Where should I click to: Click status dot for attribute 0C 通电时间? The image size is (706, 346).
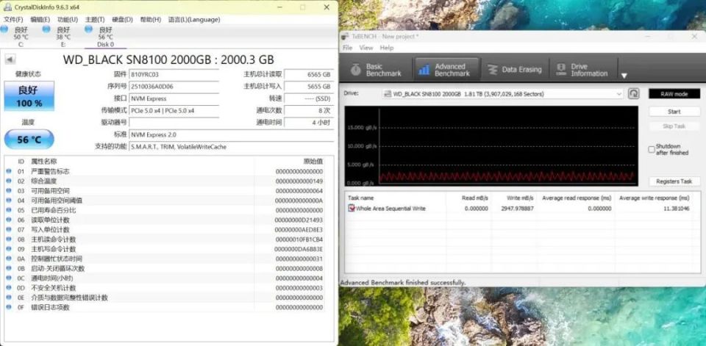coord(9,278)
